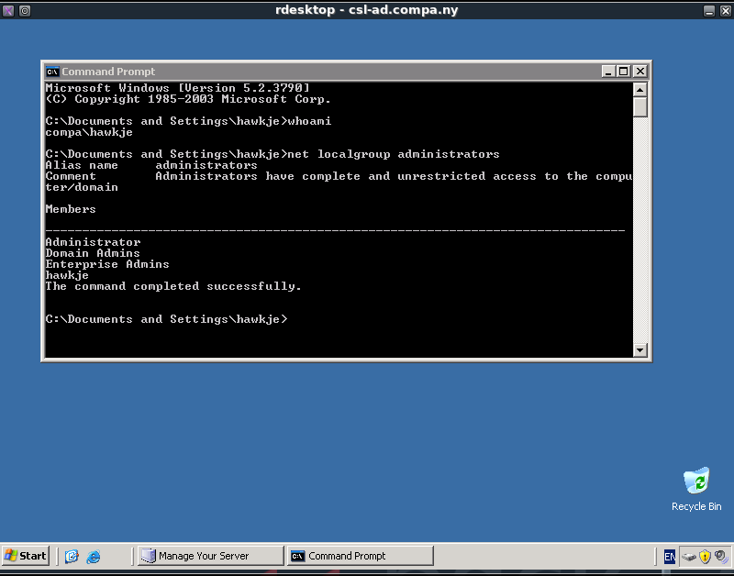
Task: Launch Internet Explorer from quick launch
Action: pyautogui.click(x=94, y=556)
